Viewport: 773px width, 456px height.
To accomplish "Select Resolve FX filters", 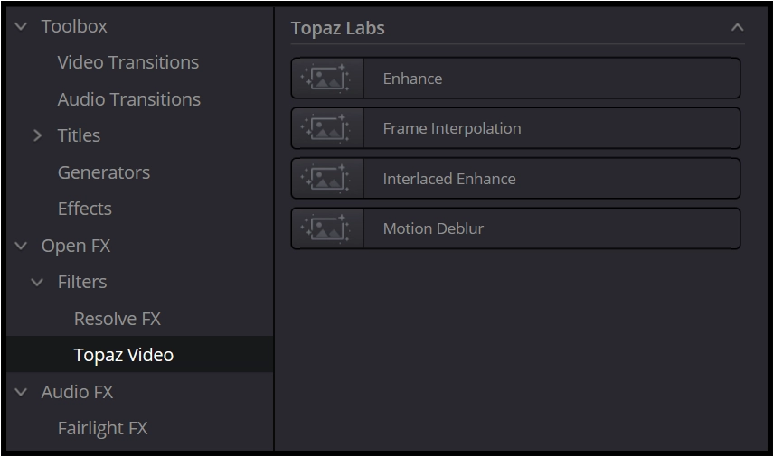I will tap(117, 319).
